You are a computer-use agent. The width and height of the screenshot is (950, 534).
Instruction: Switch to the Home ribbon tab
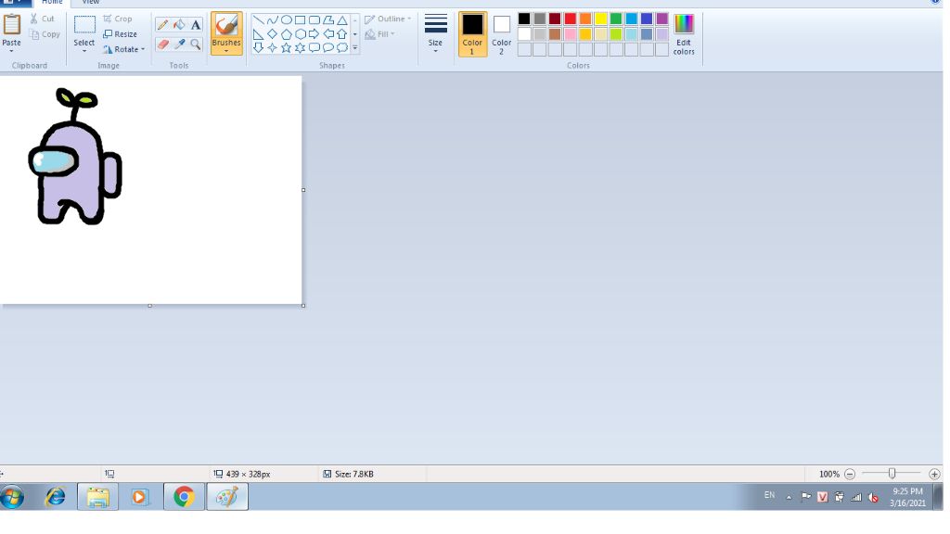pyautogui.click(x=52, y=3)
